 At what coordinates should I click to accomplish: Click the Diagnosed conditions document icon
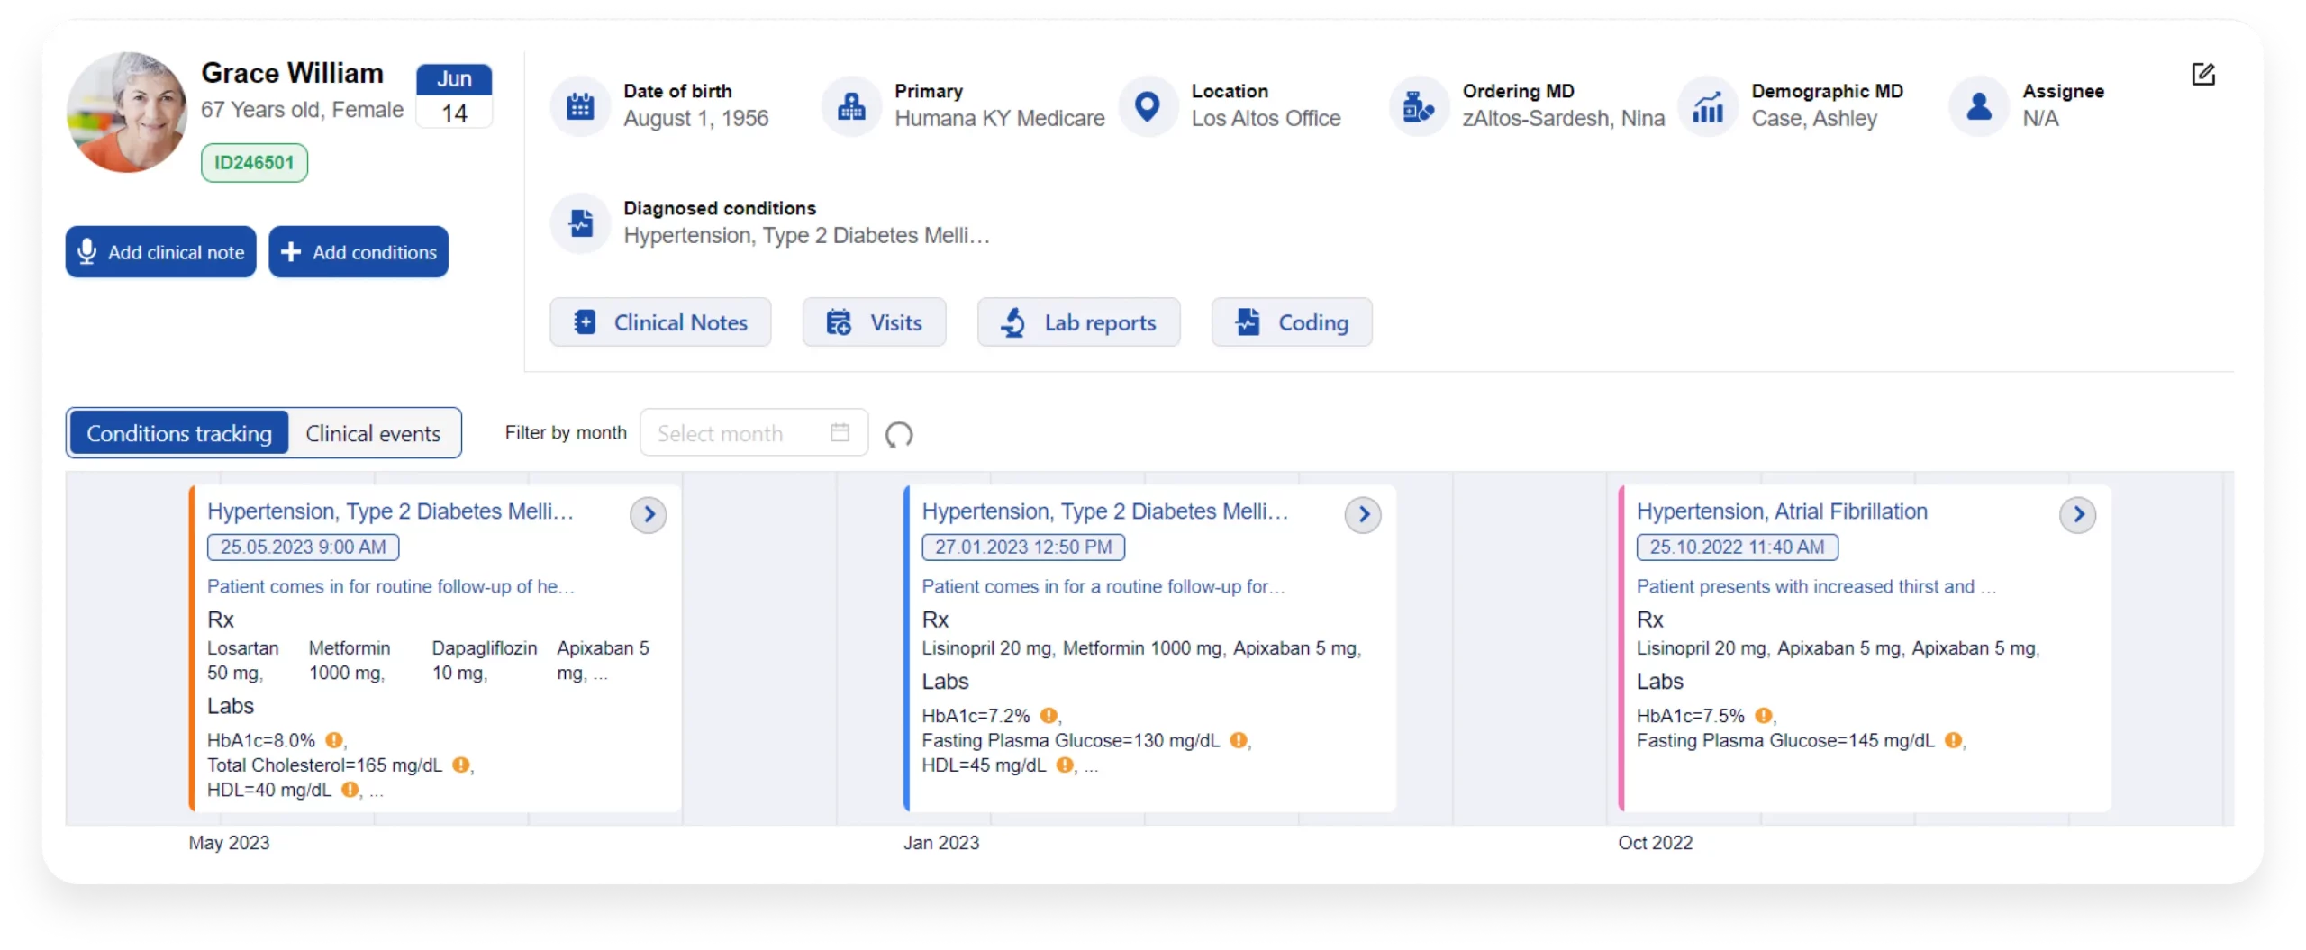tap(580, 222)
